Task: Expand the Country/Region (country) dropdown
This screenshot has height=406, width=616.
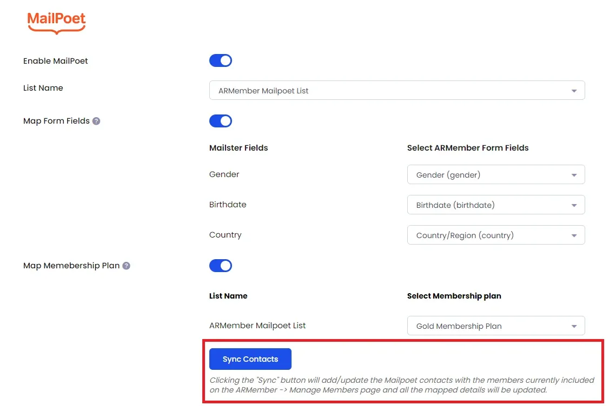Action: [495, 235]
